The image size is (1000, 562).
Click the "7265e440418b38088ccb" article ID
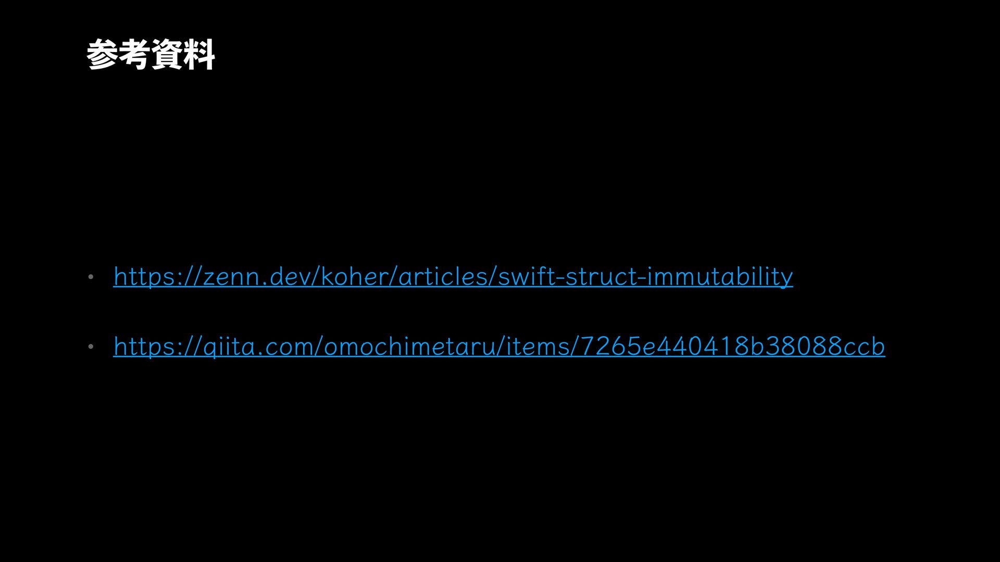coord(733,347)
